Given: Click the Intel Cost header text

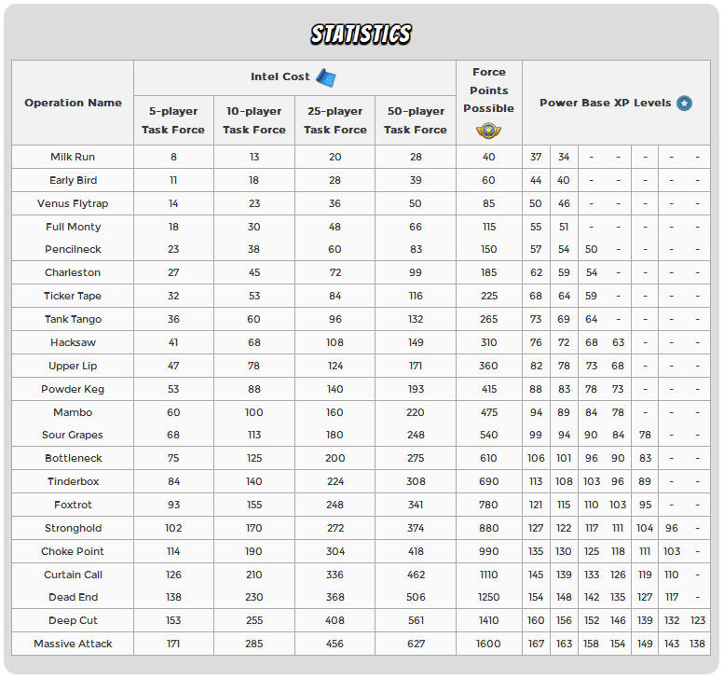Looking at the screenshot, I should click(x=280, y=77).
